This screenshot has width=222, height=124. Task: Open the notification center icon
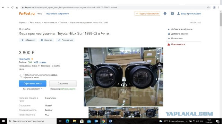217,121
